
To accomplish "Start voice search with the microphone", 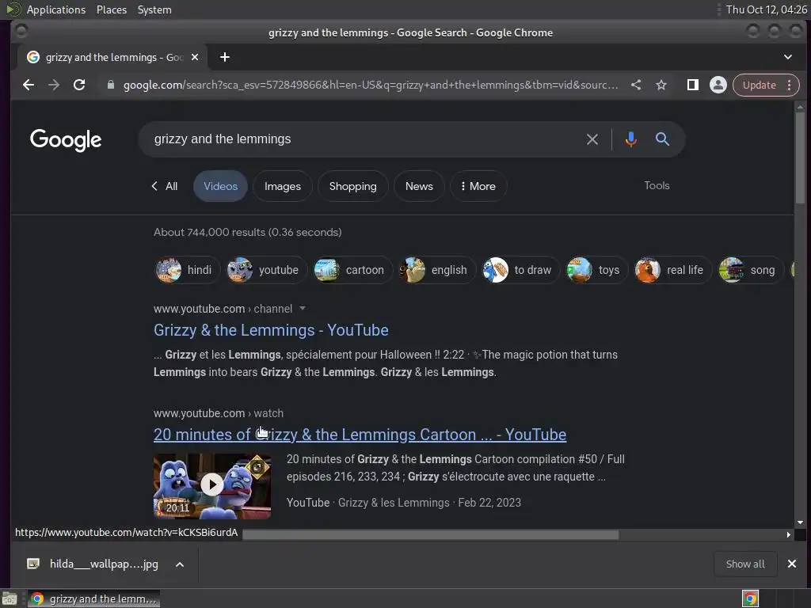I will [631, 139].
